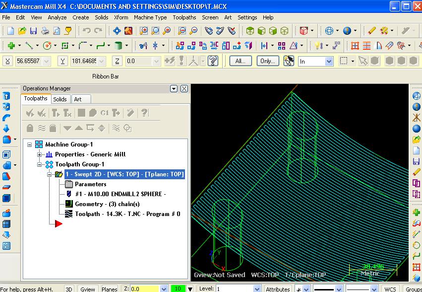Click the green color swatch labeled 10
The width and height of the screenshot is (422, 292).
tap(178, 289)
